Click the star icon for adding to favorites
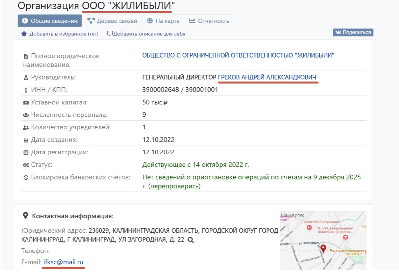This screenshot has height=277, width=399. [24, 34]
